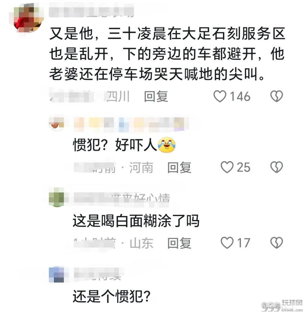Tap the crying-laughing emoji in the comment

pyautogui.click(x=167, y=145)
